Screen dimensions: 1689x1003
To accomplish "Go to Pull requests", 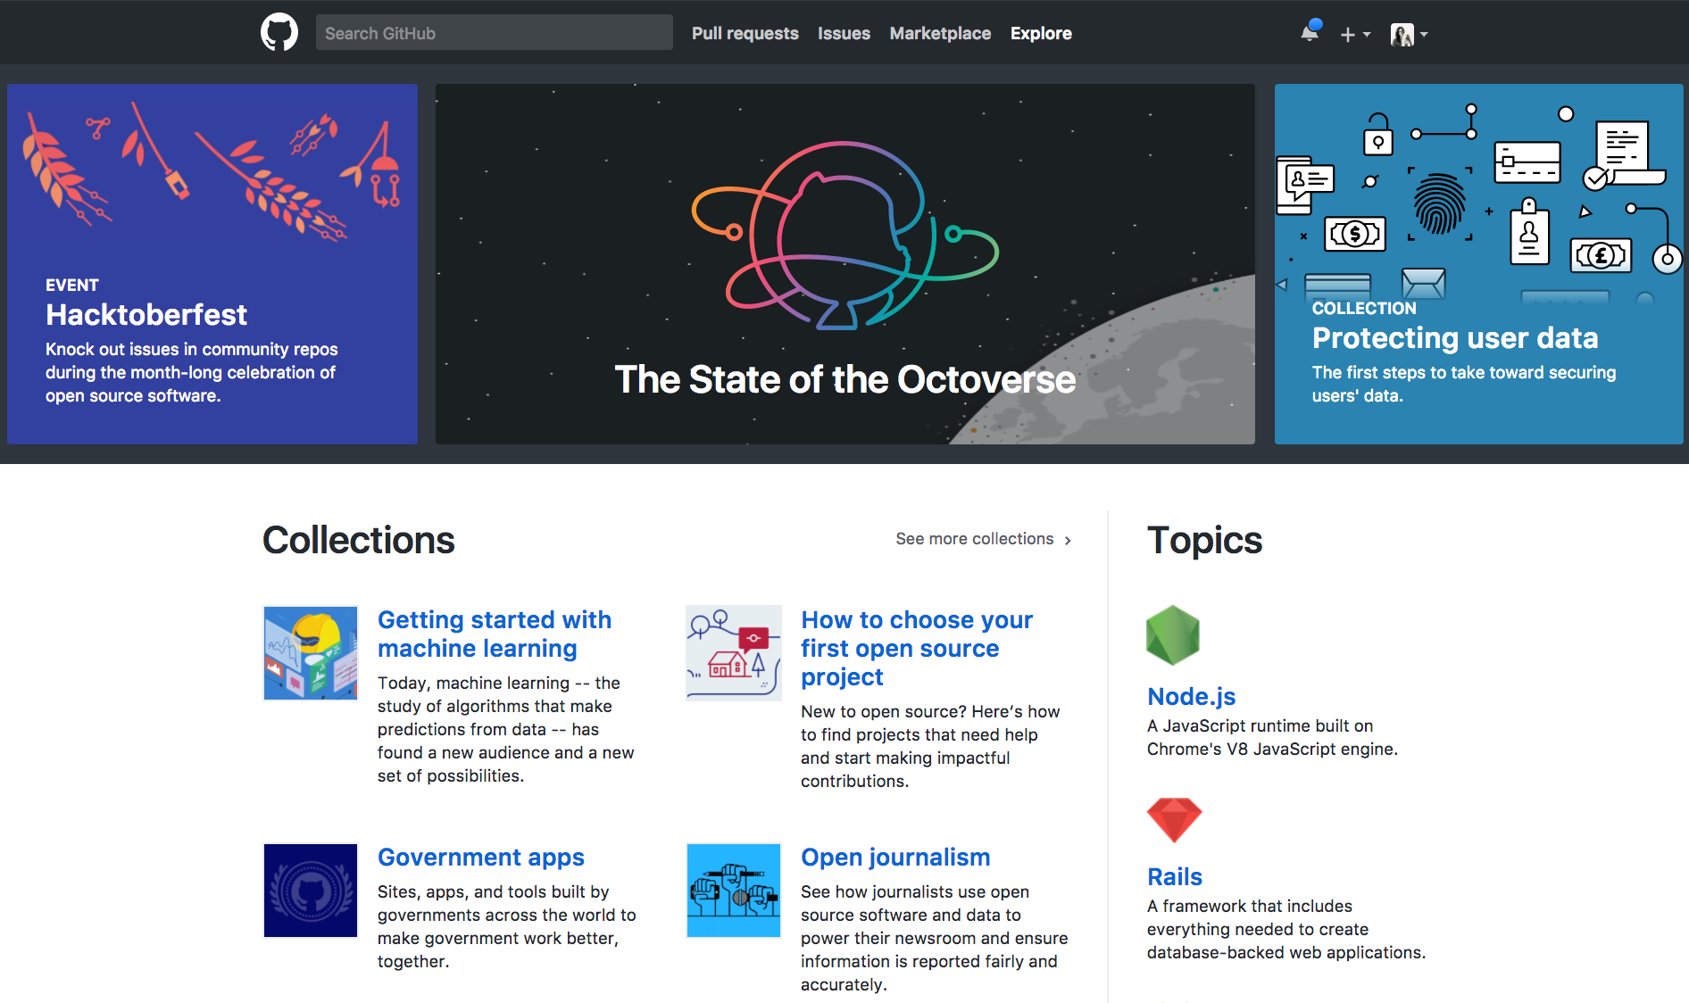I will point(745,33).
